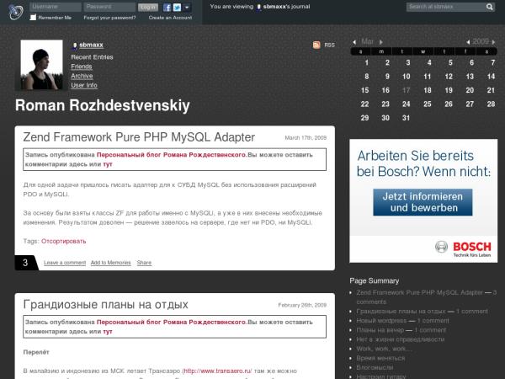505x379 pixels.
Task: Click Add to Memories link
Action: click(x=111, y=263)
